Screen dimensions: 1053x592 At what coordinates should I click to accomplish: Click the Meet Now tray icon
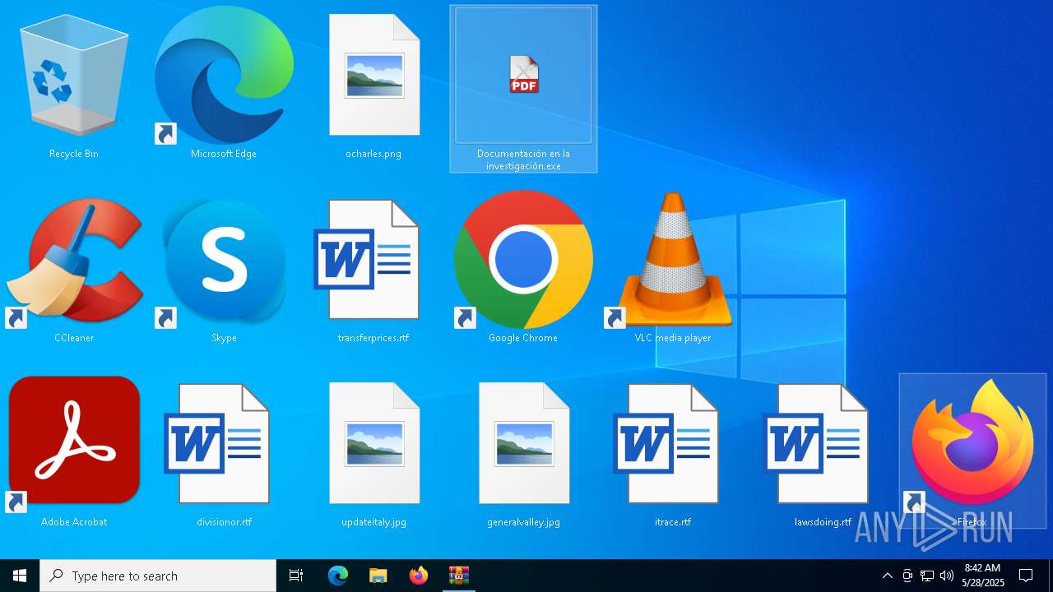point(907,576)
